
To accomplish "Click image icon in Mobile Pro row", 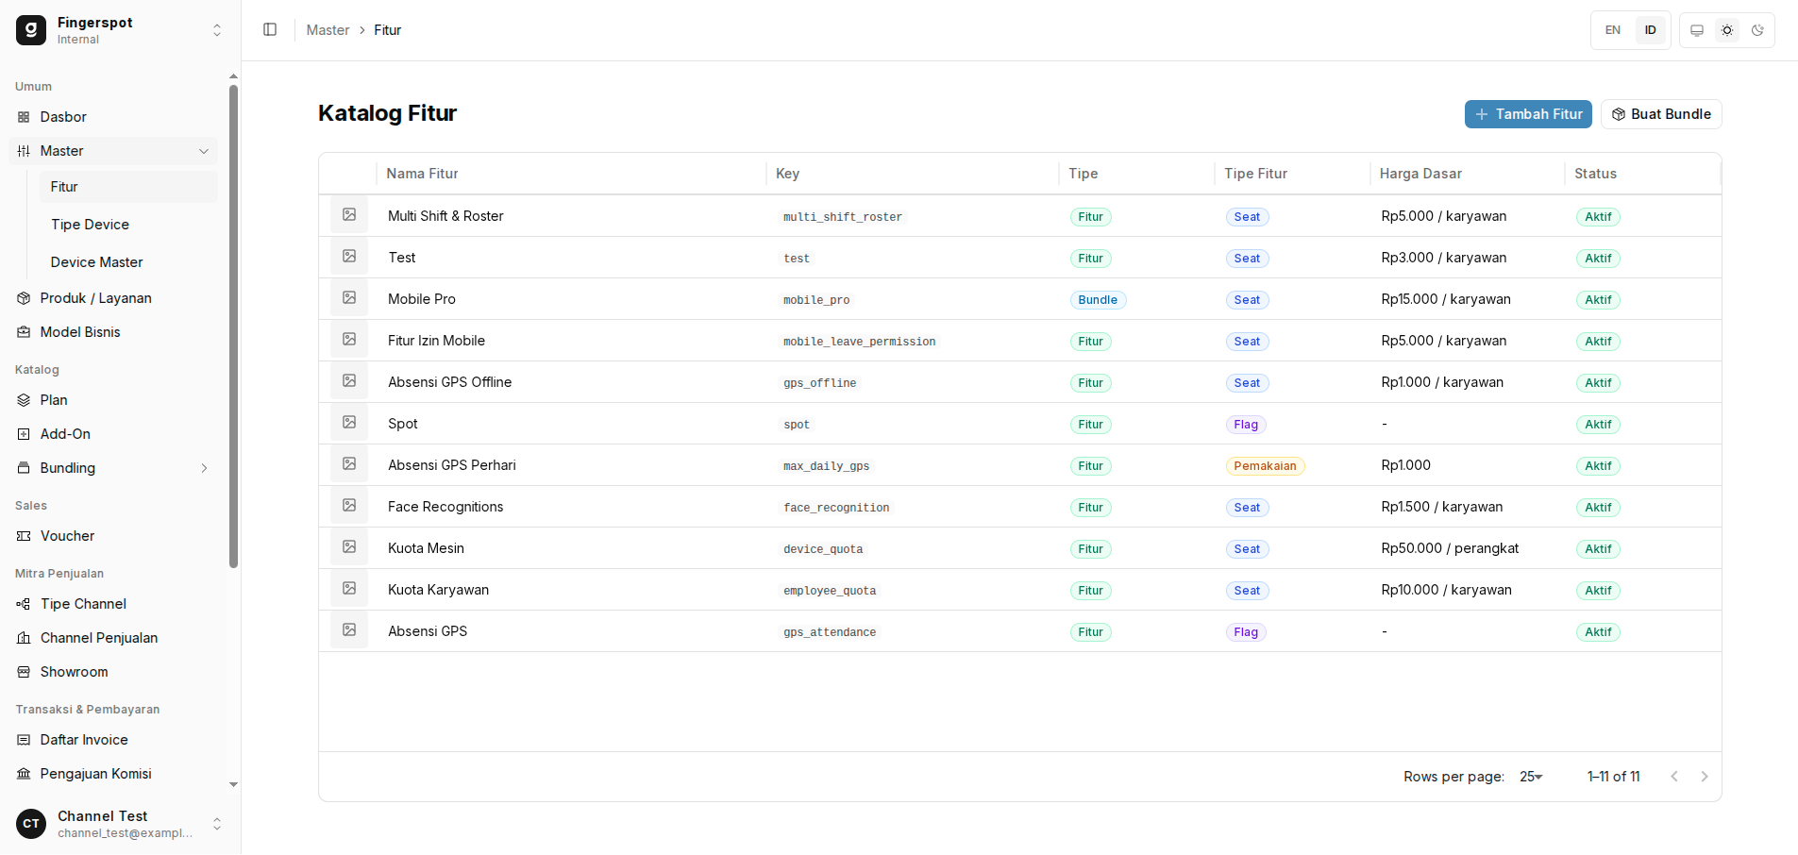I will [x=349, y=298].
